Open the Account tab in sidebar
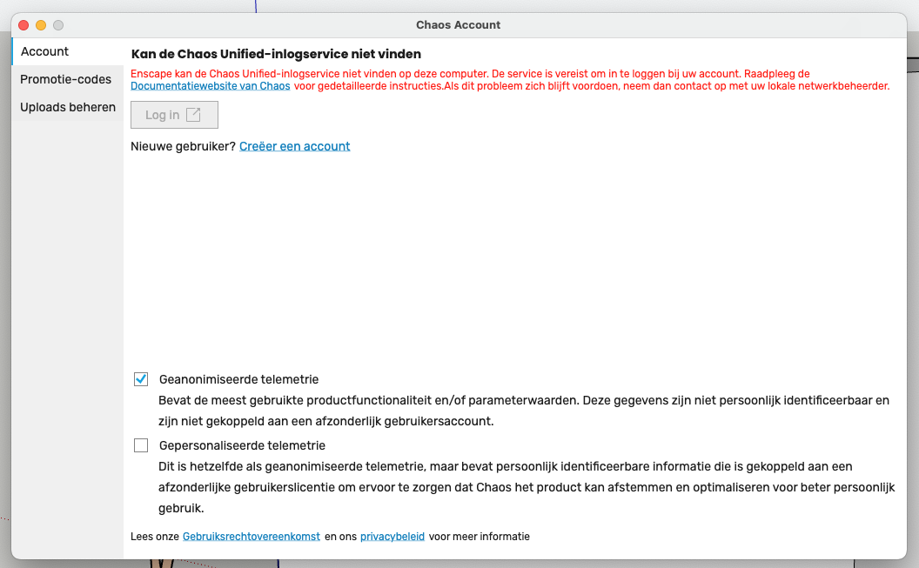The image size is (919, 568). click(67, 51)
